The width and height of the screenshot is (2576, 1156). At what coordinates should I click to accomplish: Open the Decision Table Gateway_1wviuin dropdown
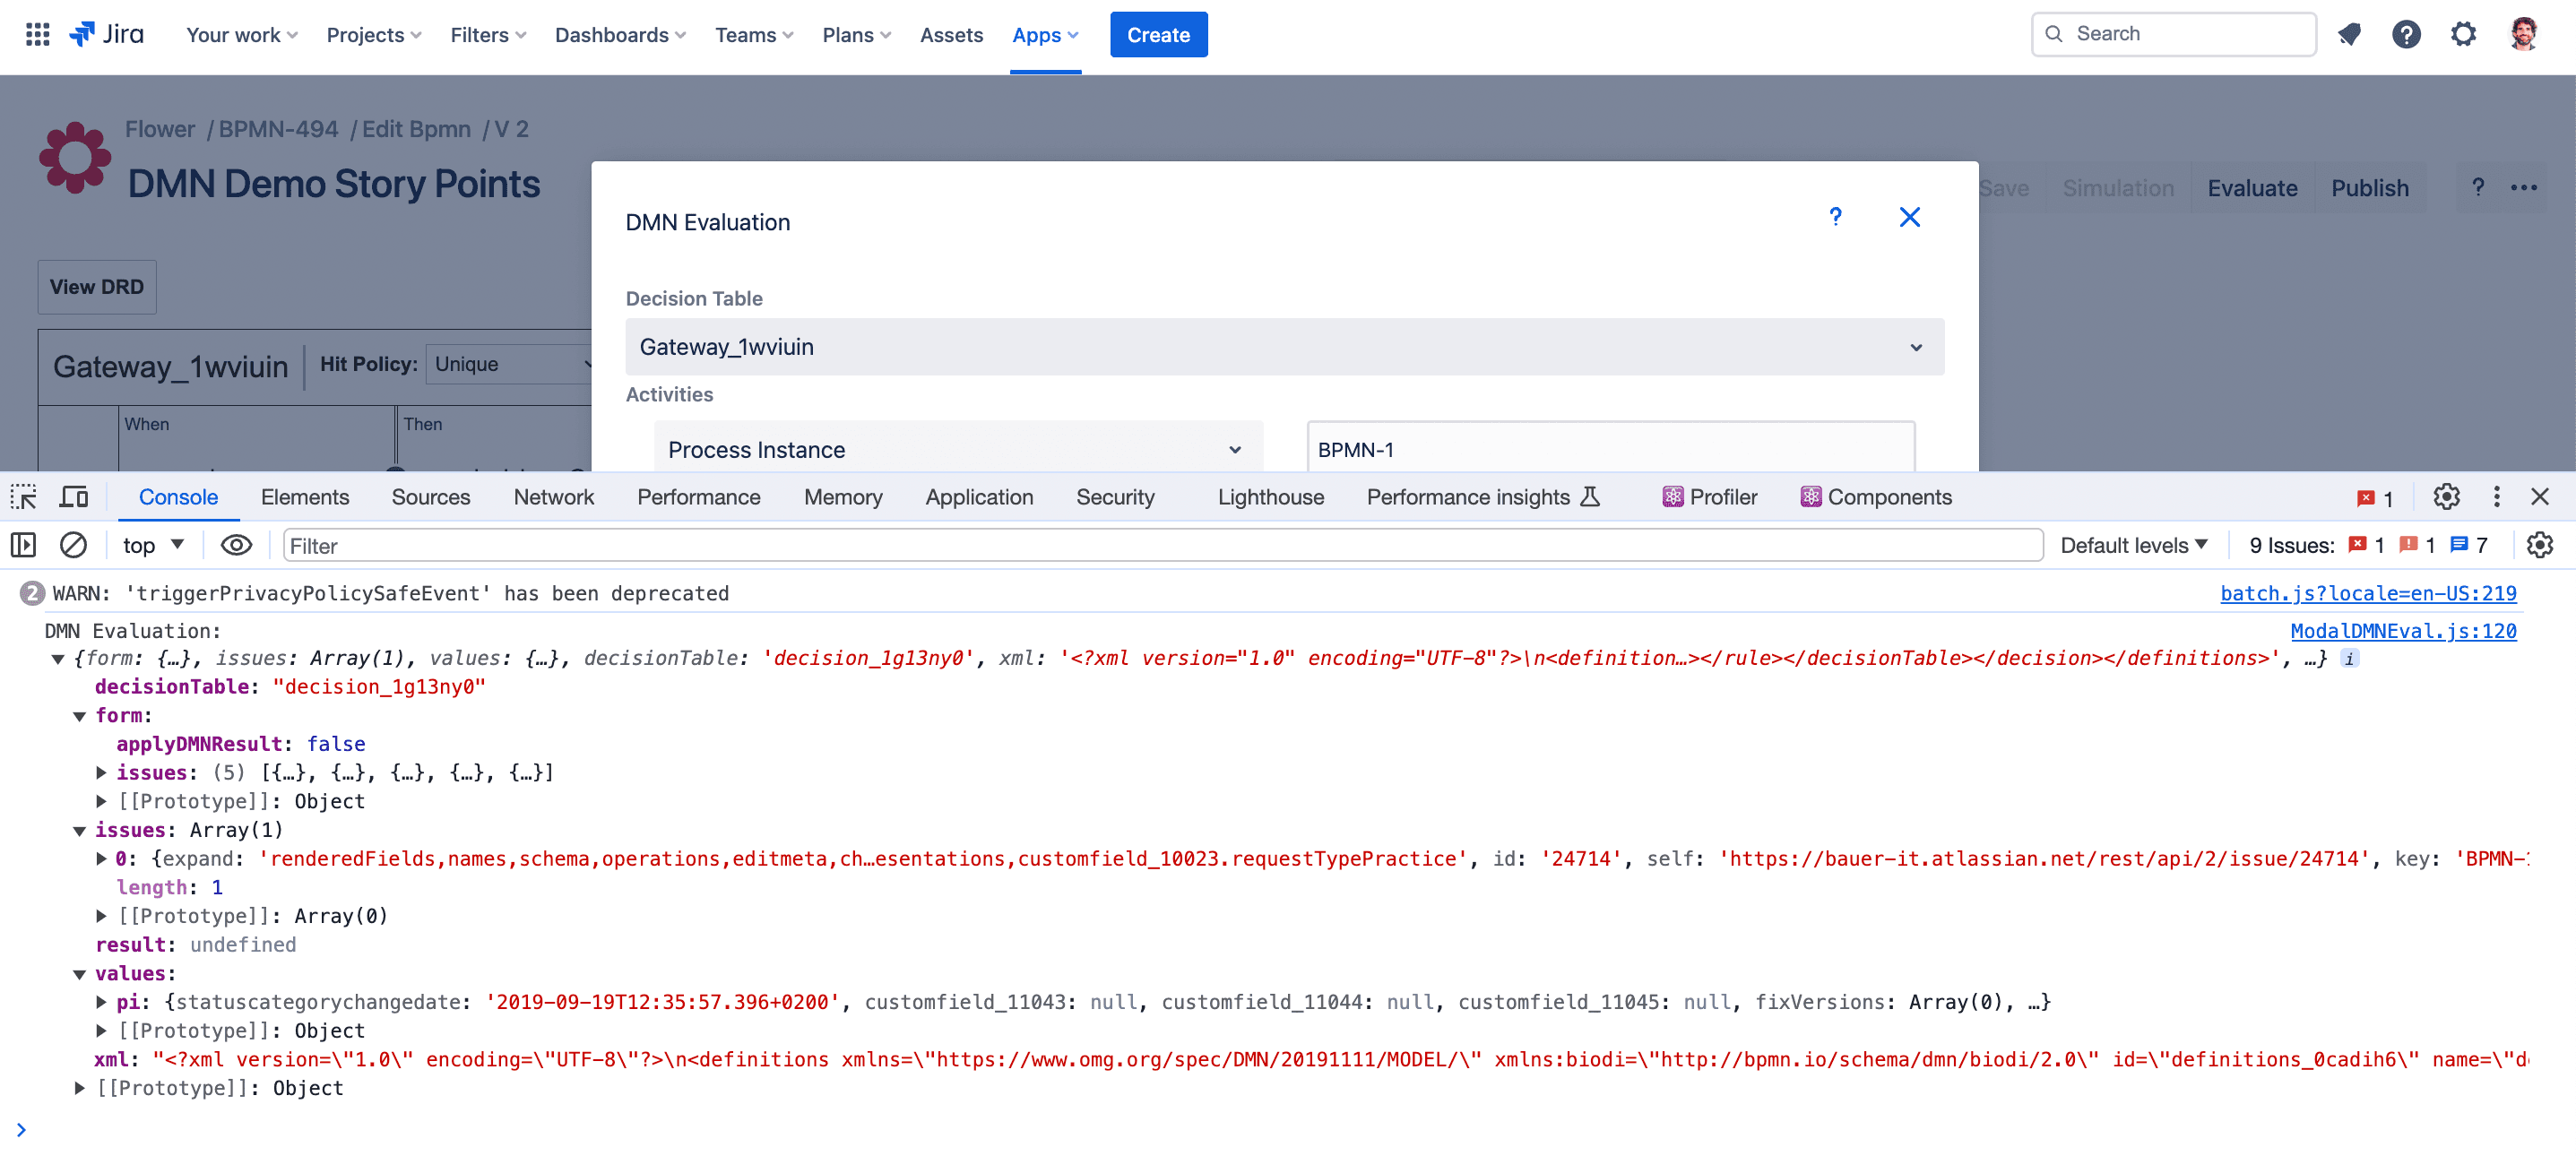1284,347
